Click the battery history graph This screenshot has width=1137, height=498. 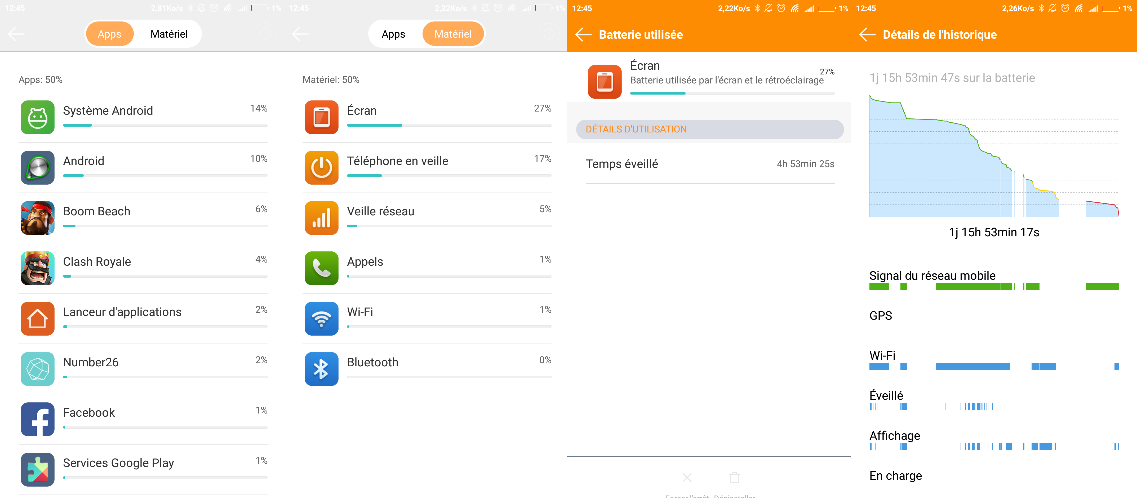click(994, 156)
